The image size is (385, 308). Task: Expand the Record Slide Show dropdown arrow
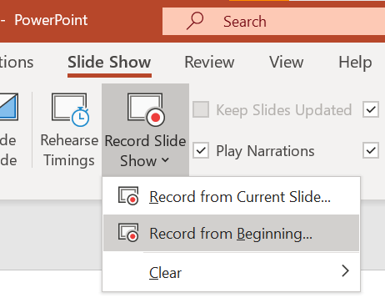point(165,160)
